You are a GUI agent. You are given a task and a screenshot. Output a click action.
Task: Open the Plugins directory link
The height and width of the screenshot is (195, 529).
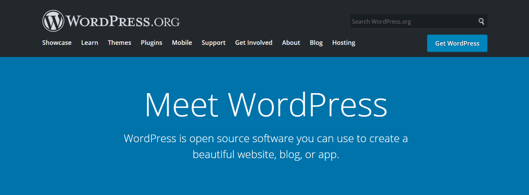click(x=151, y=43)
